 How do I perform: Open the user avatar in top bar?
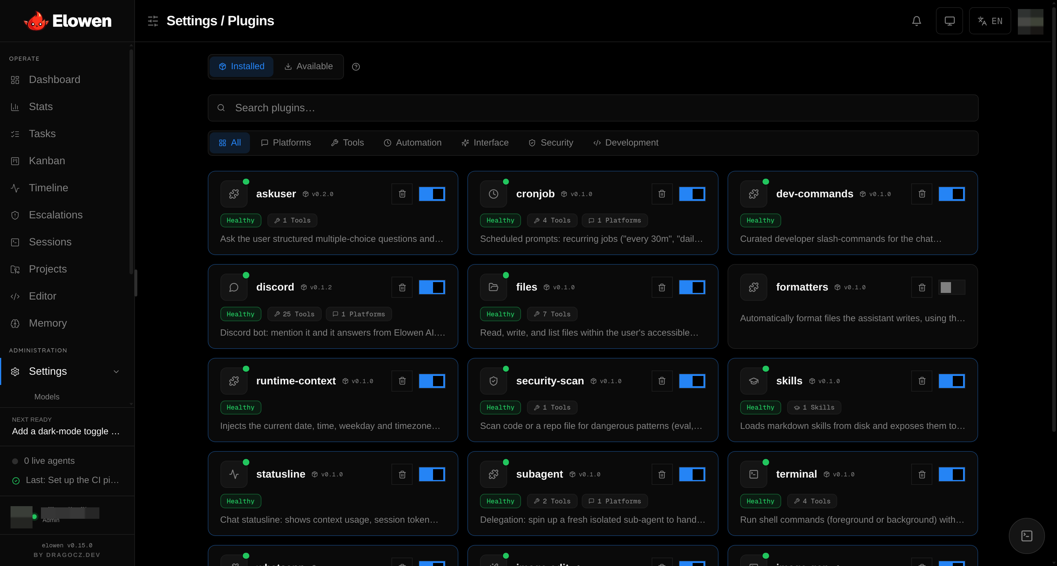coord(1030,21)
